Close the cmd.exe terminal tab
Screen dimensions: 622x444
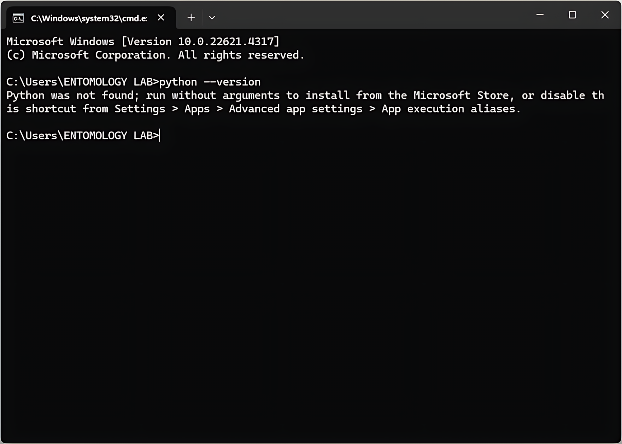(161, 18)
